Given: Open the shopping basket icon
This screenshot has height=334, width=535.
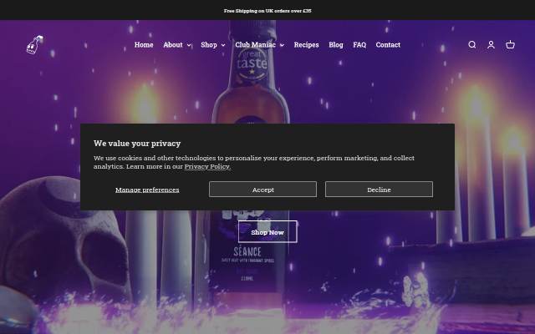Looking at the screenshot, I should point(510,44).
